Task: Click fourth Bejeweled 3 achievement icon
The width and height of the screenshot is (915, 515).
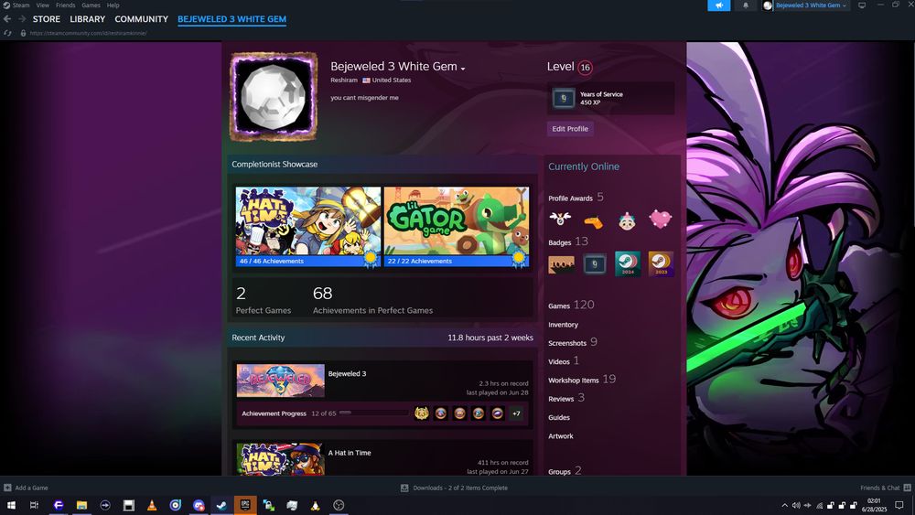Action: (x=478, y=413)
